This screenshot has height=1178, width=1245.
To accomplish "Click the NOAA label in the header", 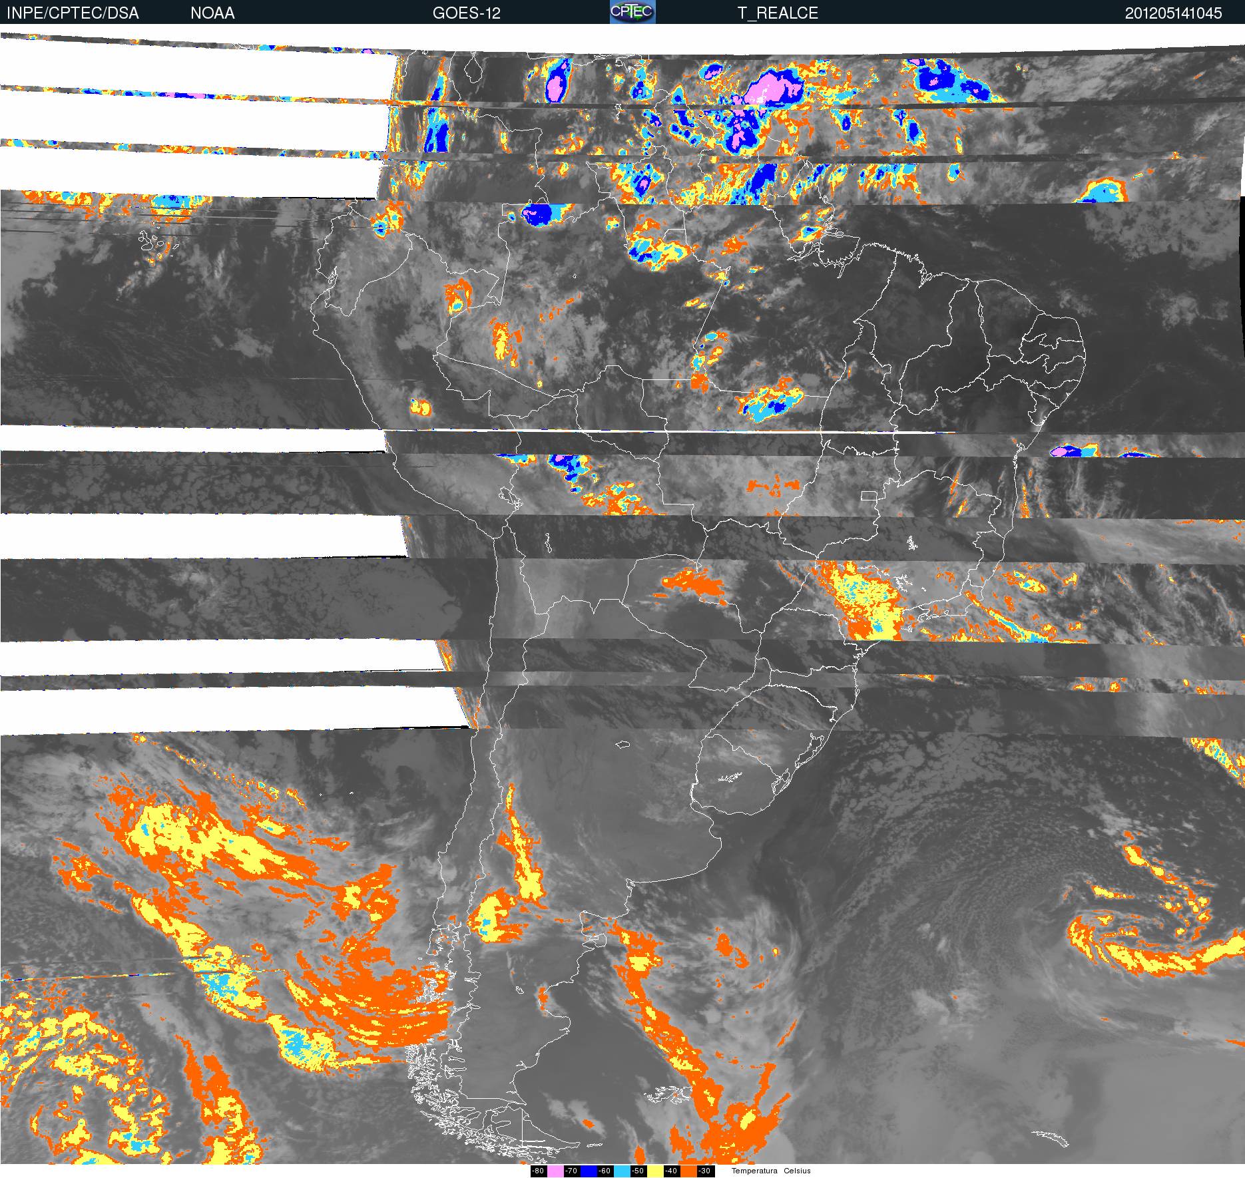I will coord(212,13).
